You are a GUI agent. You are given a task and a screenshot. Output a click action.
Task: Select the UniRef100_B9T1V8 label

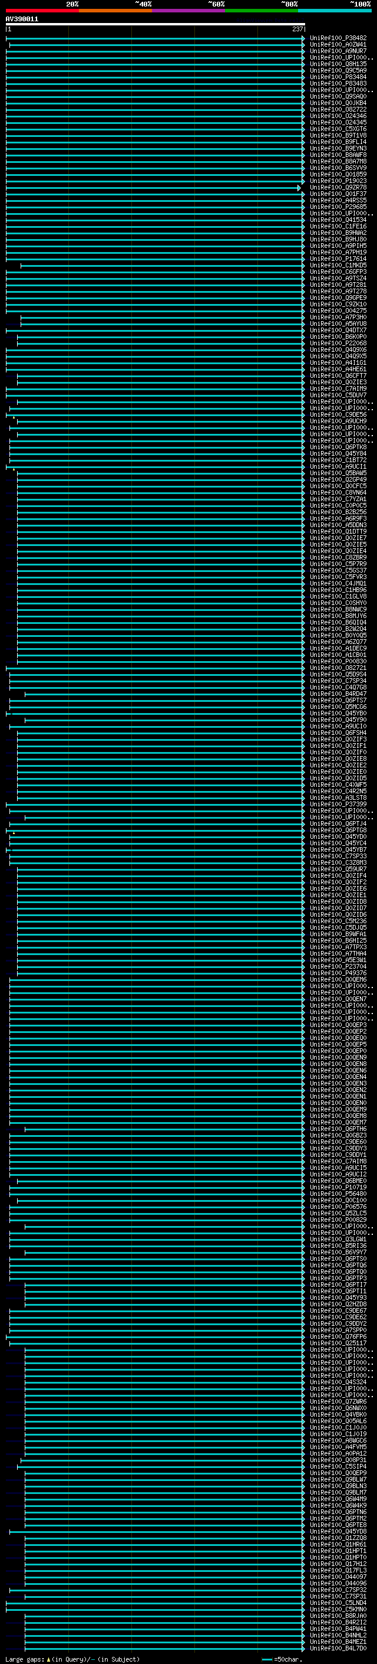coord(338,136)
